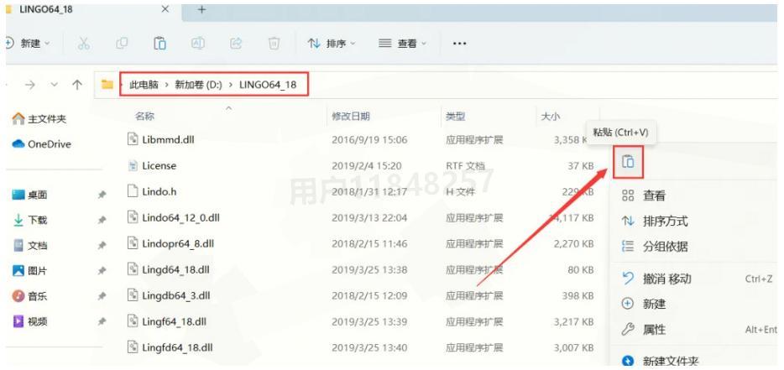Click pin icon next to 文档
This screenshot has width=784, height=370.
[x=102, y=246]
